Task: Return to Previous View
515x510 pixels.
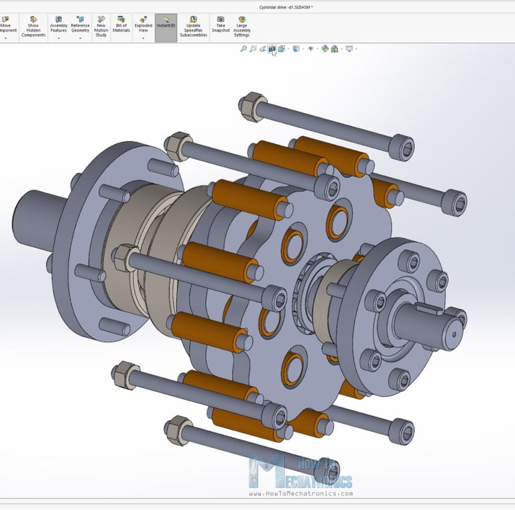Action: 262,49
